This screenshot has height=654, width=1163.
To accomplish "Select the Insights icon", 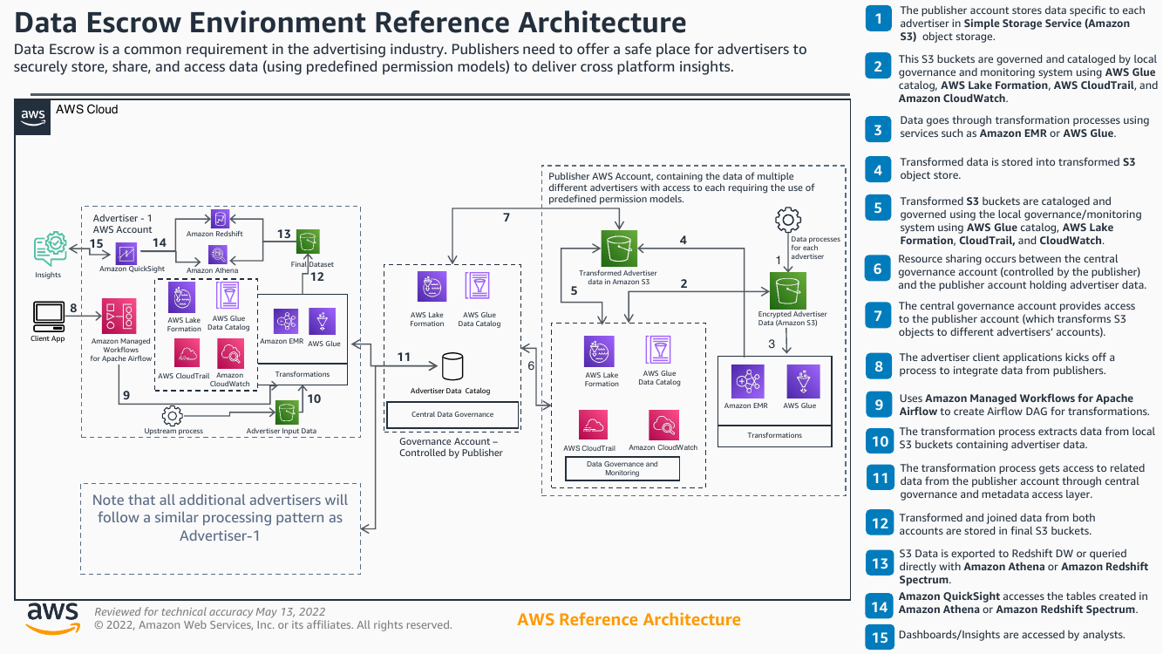I will [50, 249].
